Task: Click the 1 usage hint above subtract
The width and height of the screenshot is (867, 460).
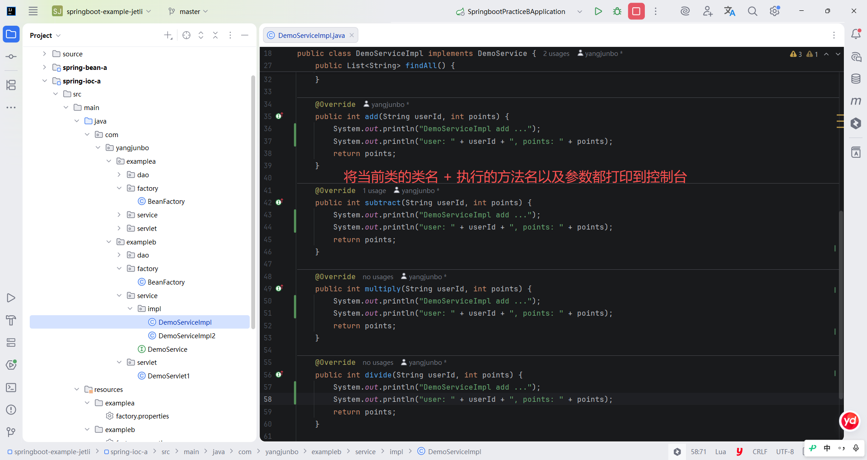Action: [x=374, y=191]
